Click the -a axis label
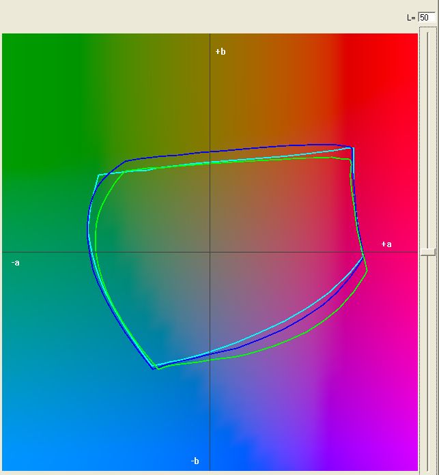 click(16, 263)
